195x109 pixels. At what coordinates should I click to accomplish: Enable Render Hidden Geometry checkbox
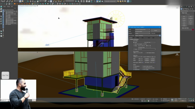(x=143, y=66)
